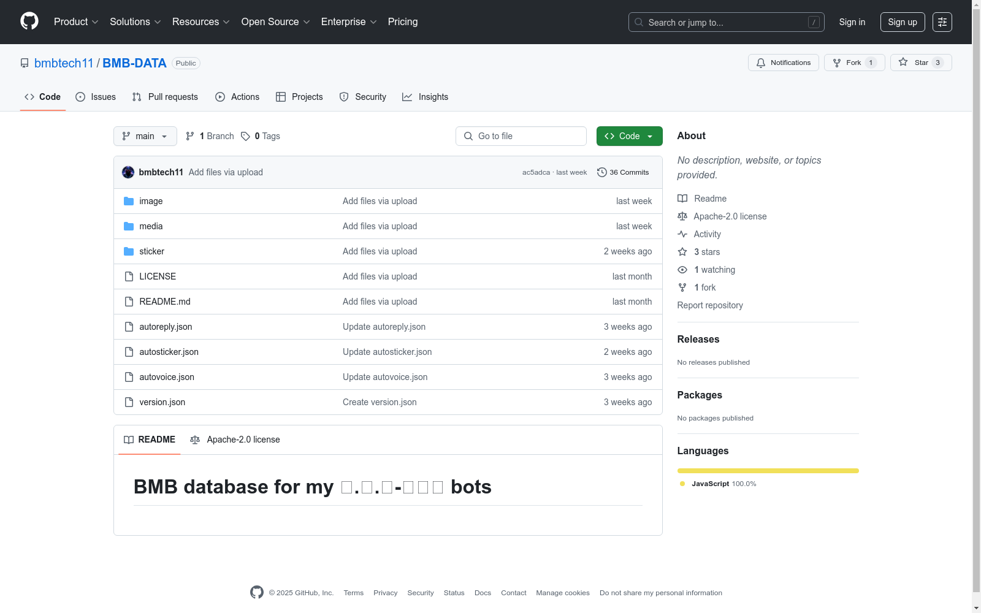Click the footer GitHub logo
Screen dimensions: 981x613
tap(257, 592)
